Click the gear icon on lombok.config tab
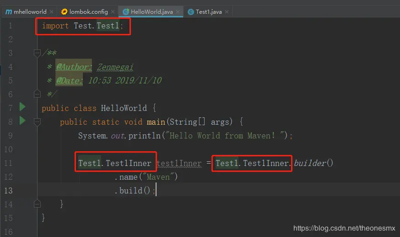Image resolution: width=400 pixels, height=237 pixels. [64, 12]
